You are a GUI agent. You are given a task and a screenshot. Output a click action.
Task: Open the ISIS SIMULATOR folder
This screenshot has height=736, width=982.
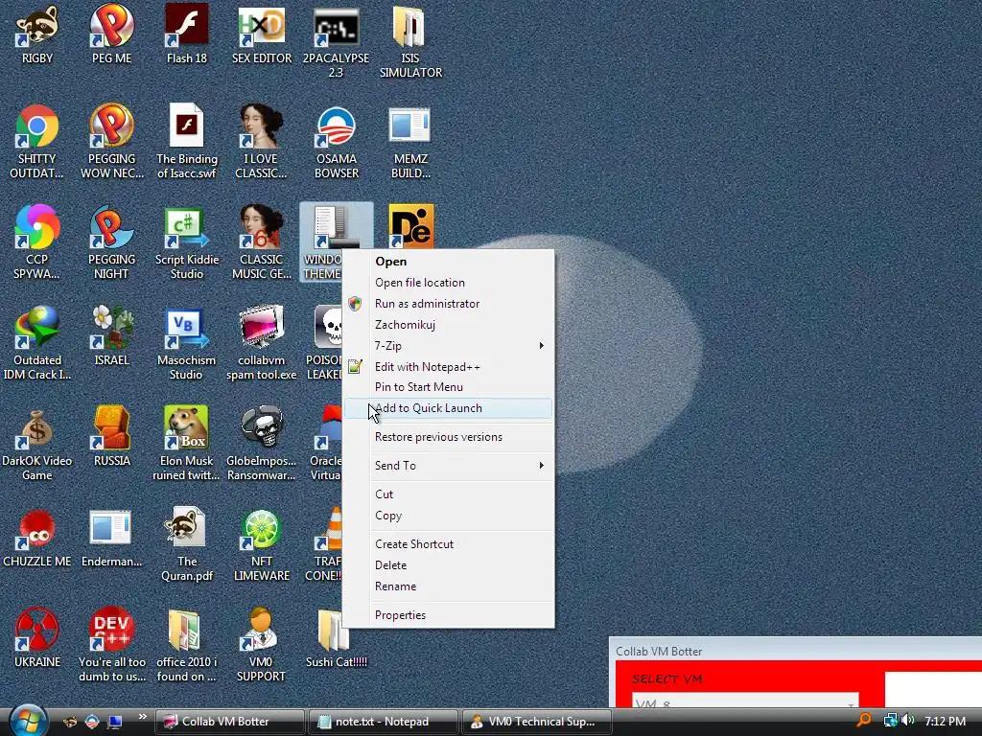coord(410,40)
